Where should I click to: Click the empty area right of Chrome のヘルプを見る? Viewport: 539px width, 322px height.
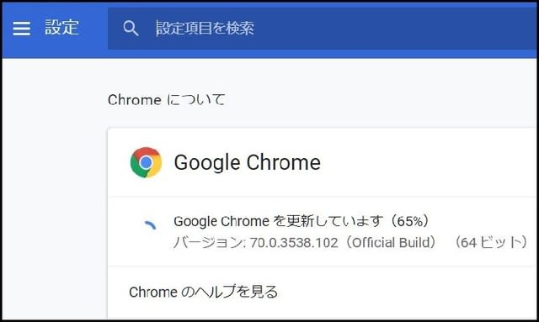coord(406,292)
